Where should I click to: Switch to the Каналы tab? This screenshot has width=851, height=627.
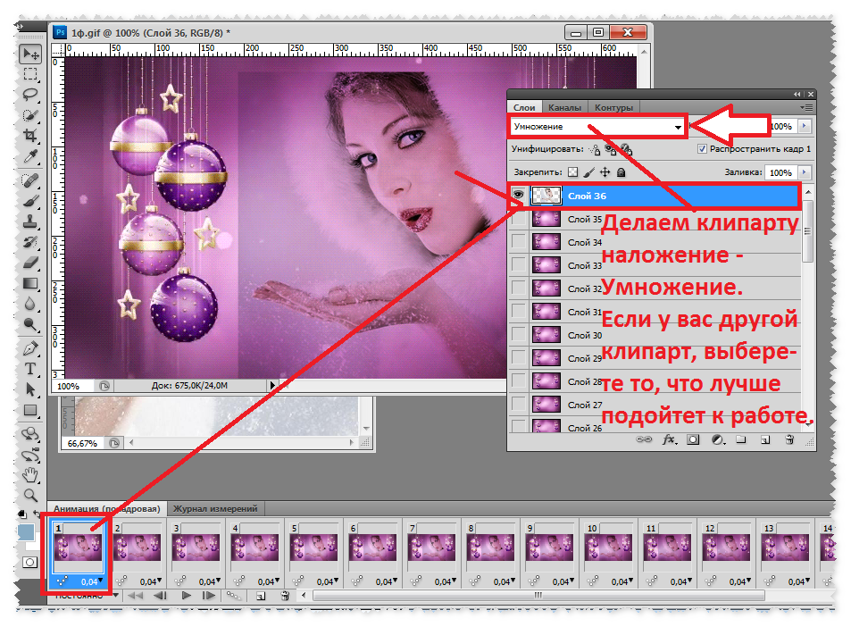564,107
